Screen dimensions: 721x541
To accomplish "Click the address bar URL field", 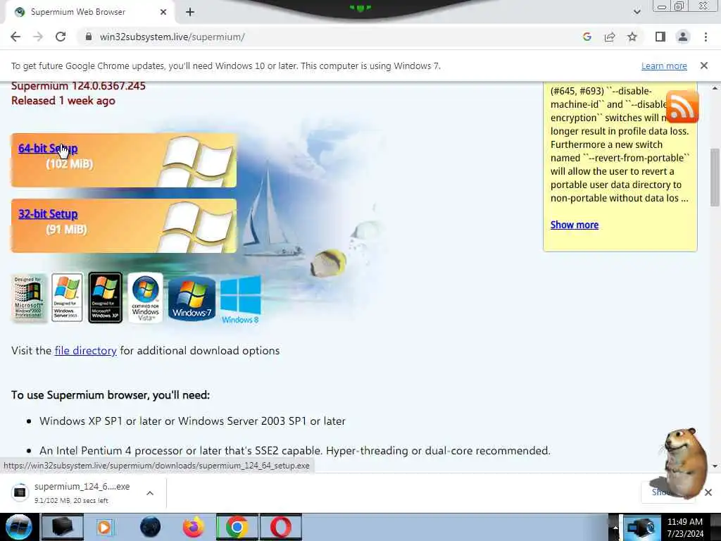I will click(x=322, y=37).
